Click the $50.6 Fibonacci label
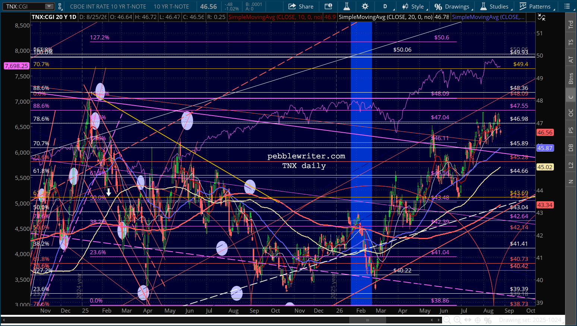 [x=442, y=37]
